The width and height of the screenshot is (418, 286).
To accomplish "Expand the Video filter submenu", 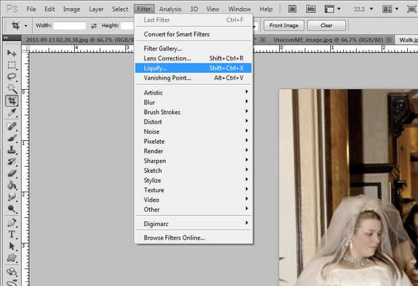I will click(x=193, y=200).
